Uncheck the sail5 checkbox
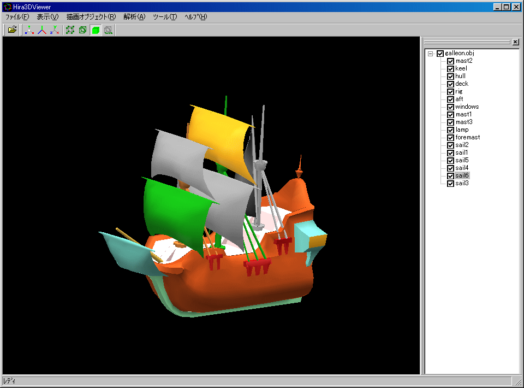 [x=450, y=161]
